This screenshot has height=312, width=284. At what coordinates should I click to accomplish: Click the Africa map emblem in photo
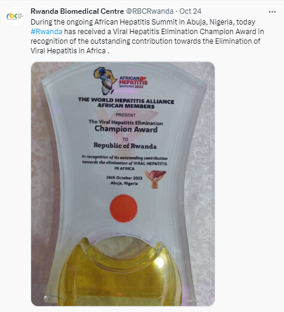point(105,81)
